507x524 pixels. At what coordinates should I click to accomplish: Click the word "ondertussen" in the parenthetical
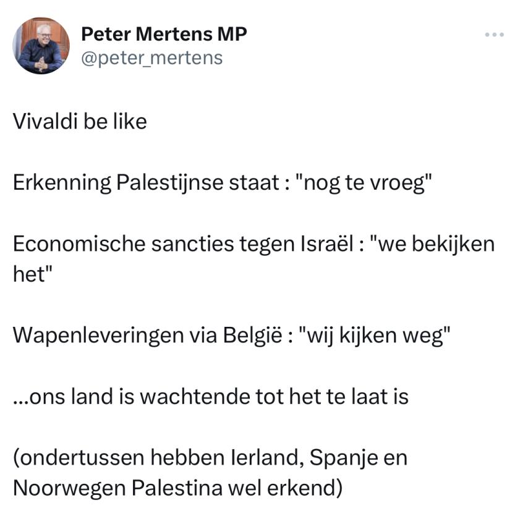[x=77, y=457]
